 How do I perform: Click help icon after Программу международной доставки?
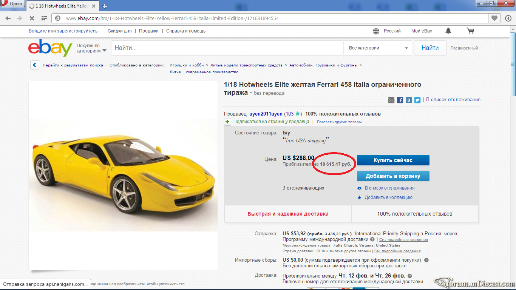pyautogui.click(x=372, y=239)
